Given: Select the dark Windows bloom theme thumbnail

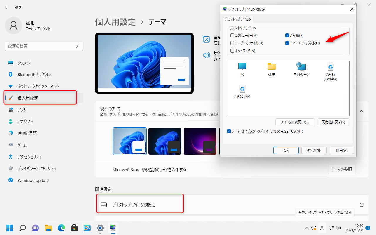Looking at the screenshot, I should tap(165, 141).
